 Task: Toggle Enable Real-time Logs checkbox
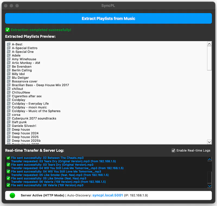(x=173, y=150)
